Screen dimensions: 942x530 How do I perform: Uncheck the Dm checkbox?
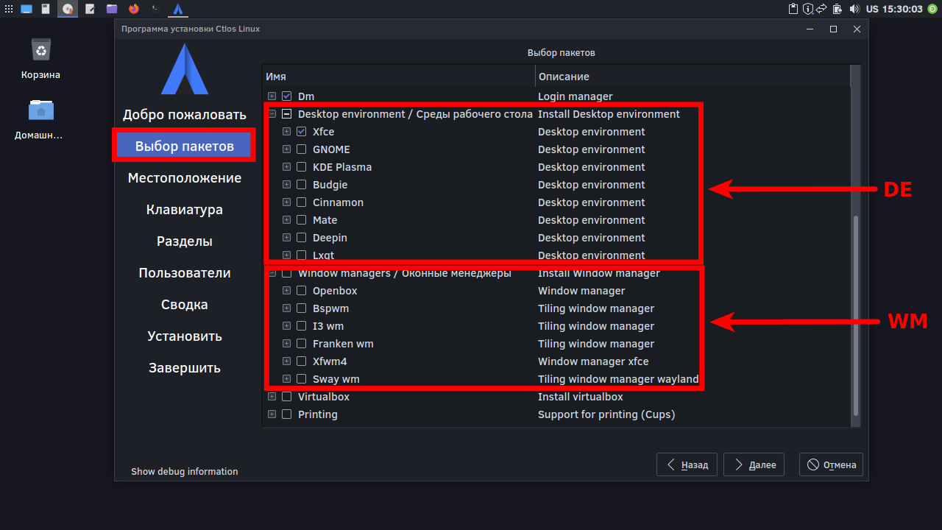(287, 96)
